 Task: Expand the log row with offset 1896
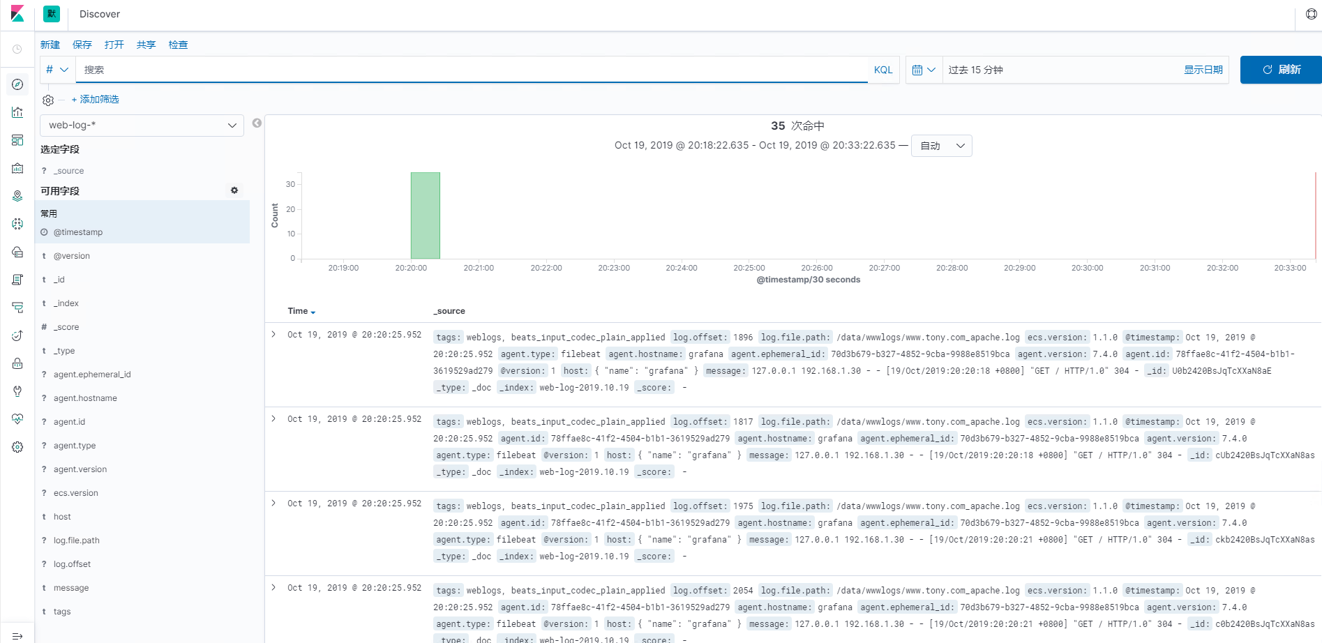pyautogui.click(x=273, y=335)
